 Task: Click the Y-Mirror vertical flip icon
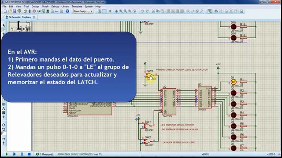click(4, 143)
